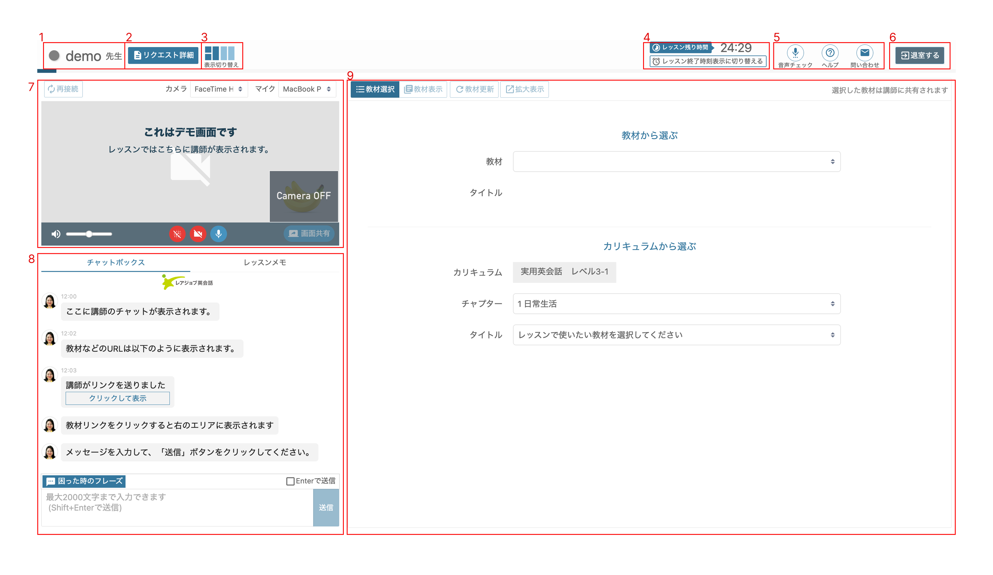
Task: Click the 音声チェック microphone icon
Action: (795, 53)
